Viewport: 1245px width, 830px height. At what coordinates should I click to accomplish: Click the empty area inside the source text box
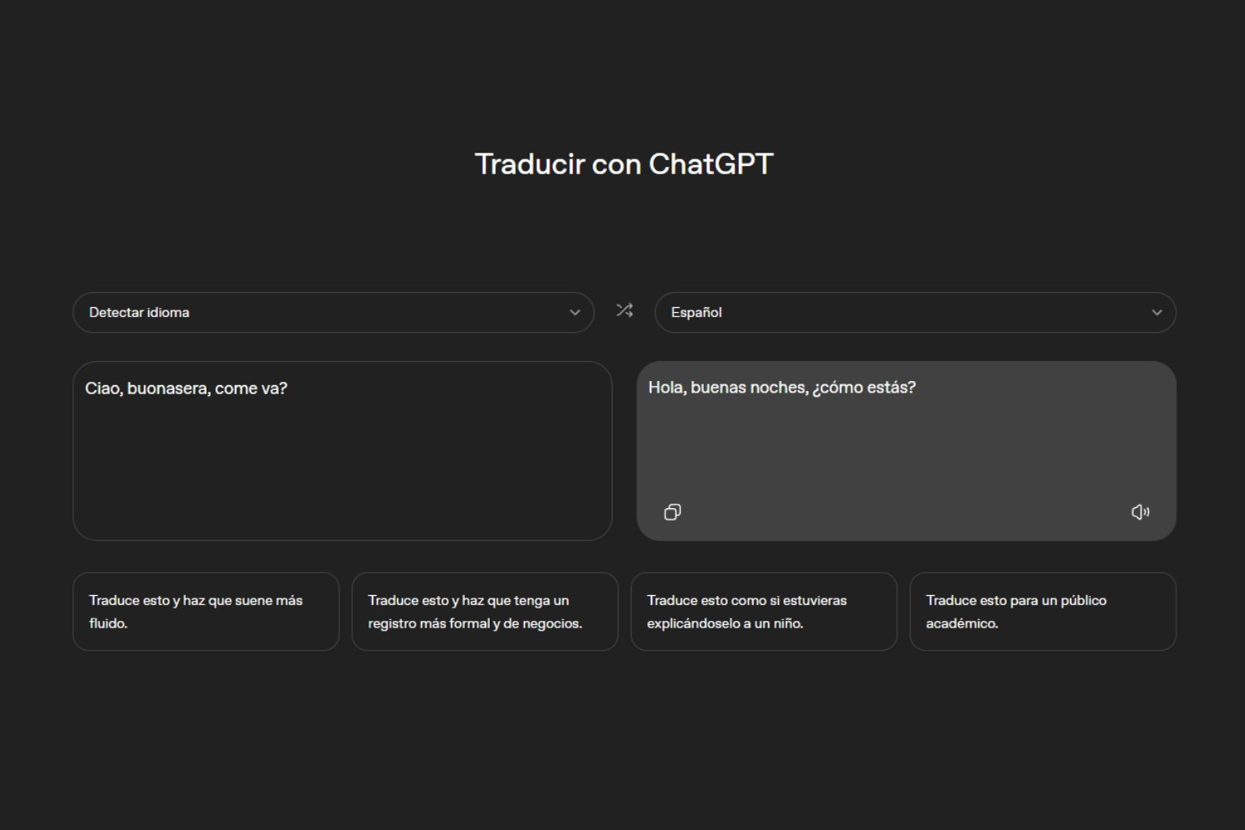[x=342, y=473]
